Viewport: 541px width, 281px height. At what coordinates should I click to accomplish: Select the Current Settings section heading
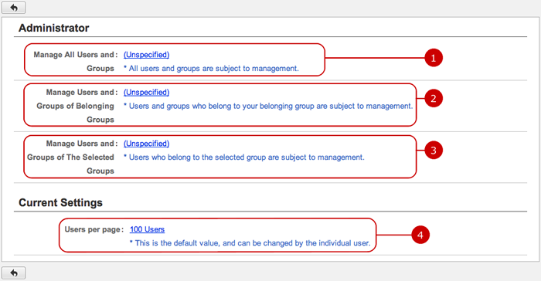coord(60,202)
